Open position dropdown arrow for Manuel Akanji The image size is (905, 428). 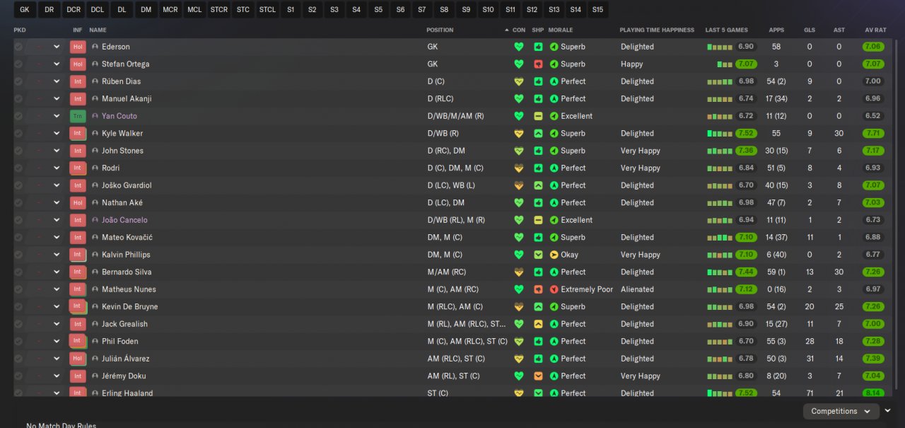57,99
